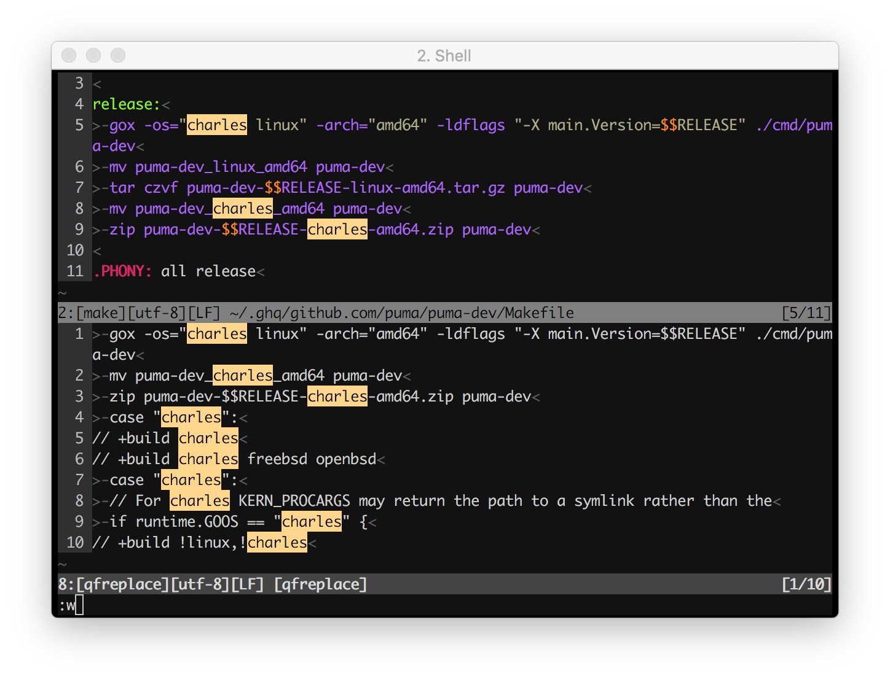Click line number 10 in the qfreplace pane
Image resolution: width=890 pixels, height=679 pixels.
click(75, 543)
